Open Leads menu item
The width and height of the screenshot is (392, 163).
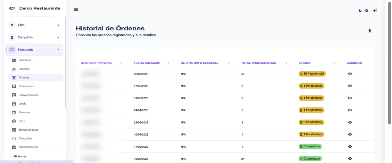tap(35, 104)
